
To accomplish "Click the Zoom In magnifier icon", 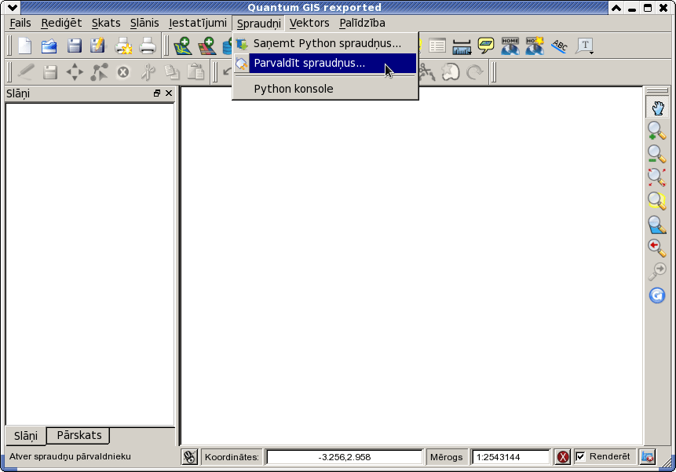I will pyautogui.click(x=656, y=130).
